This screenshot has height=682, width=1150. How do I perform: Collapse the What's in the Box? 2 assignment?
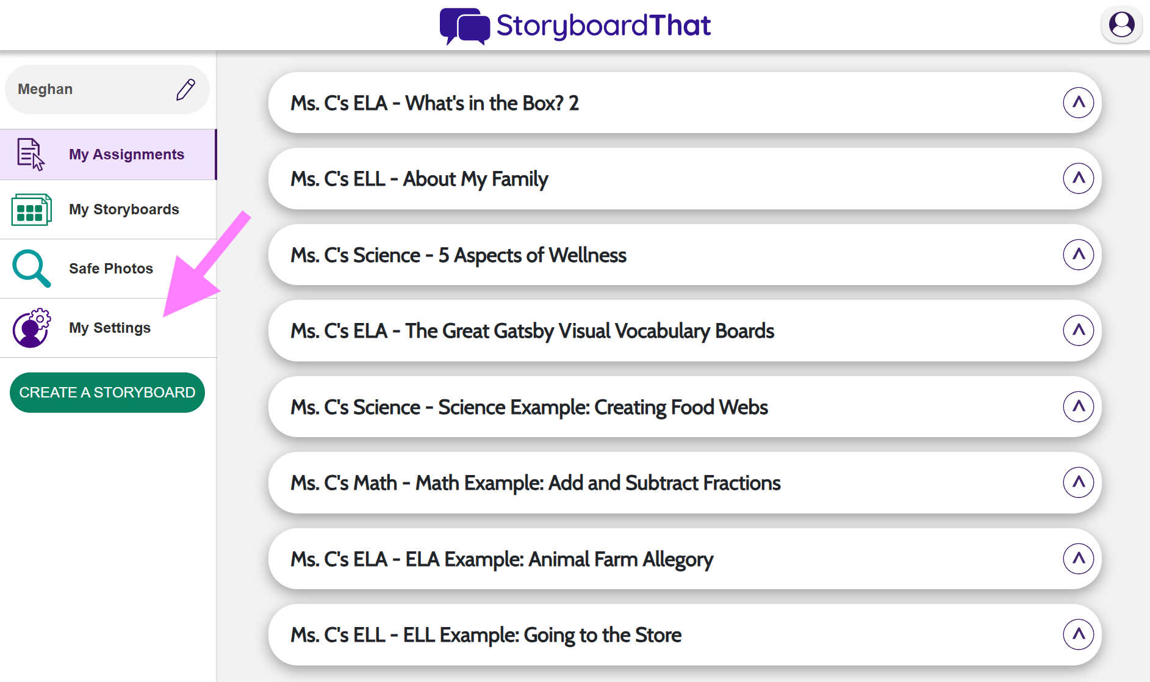pos(1078,103)
